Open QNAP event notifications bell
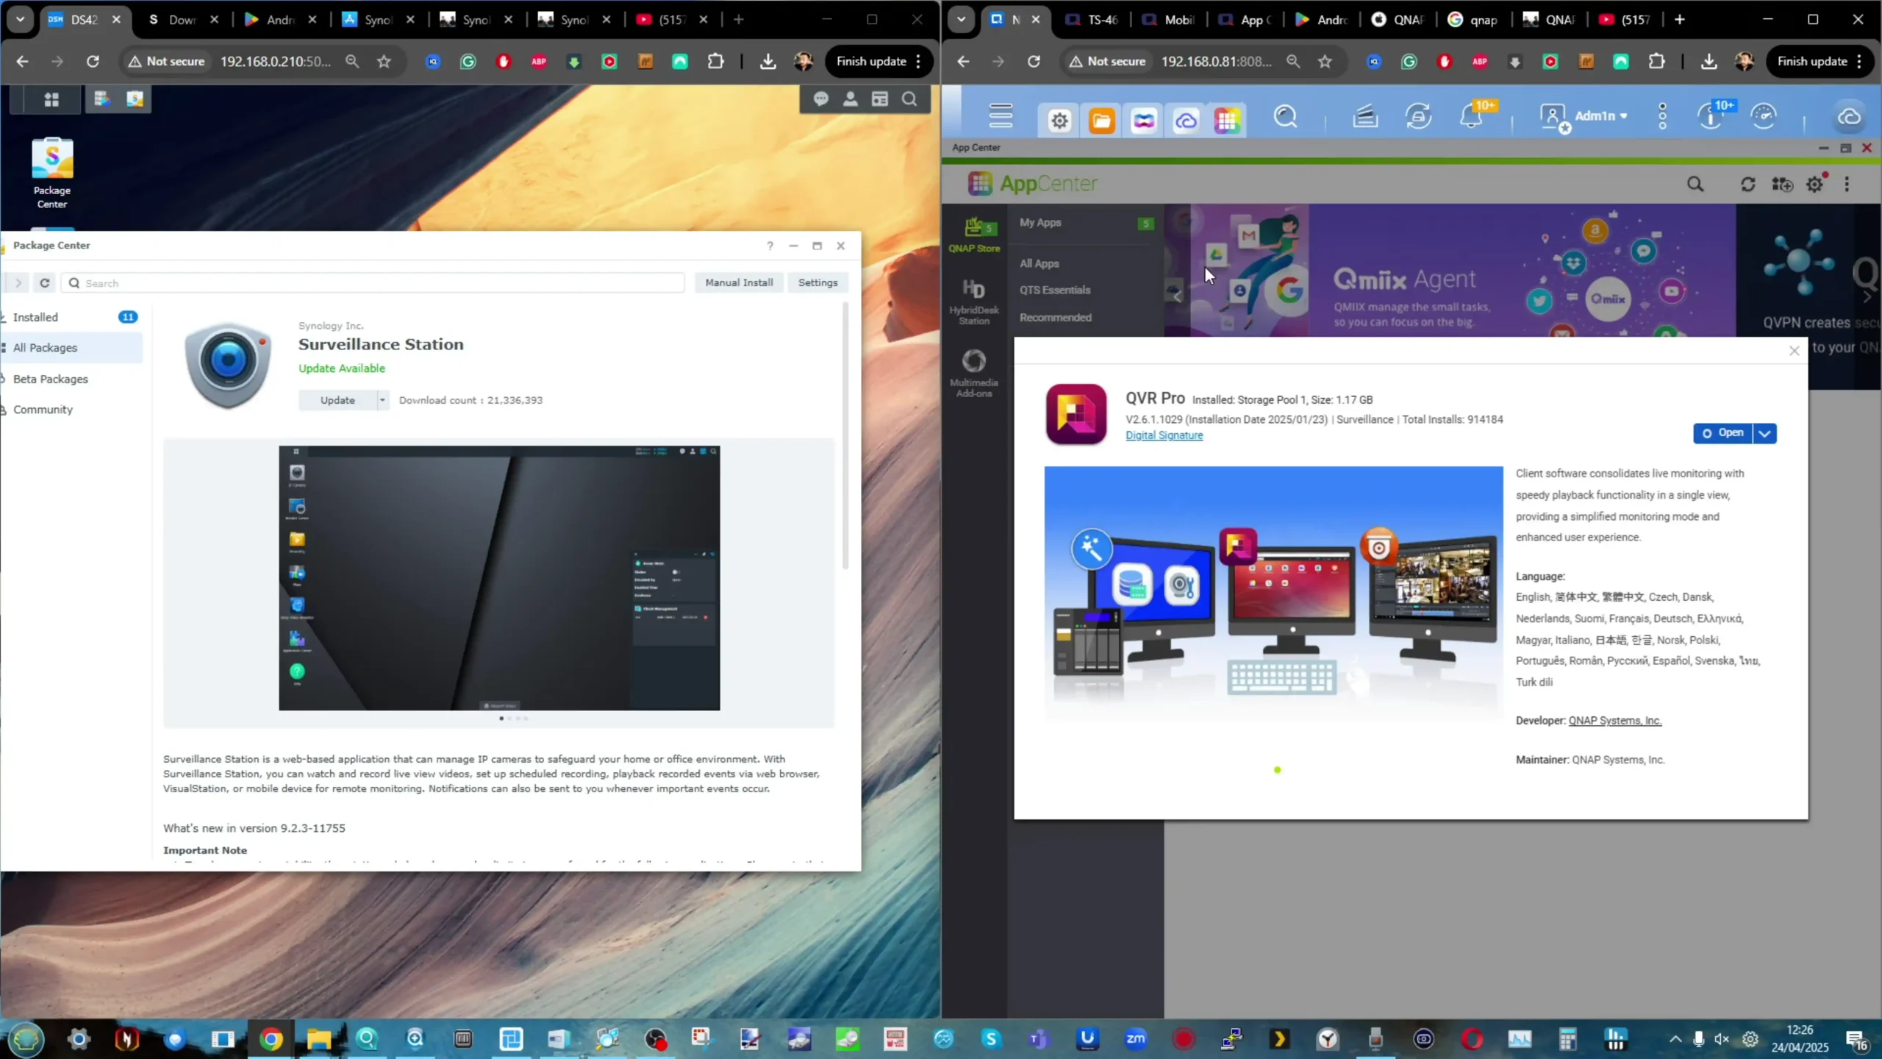The height and width of the screenshot is (1059, 1882). click(x=1473, y=116)
